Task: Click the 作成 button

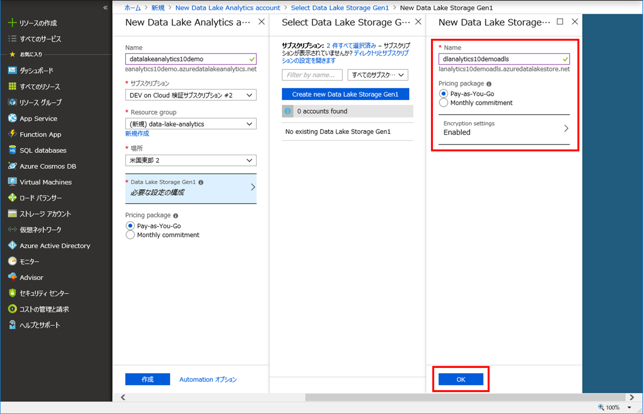Action: pyautogui.click(x=147, y=379)
